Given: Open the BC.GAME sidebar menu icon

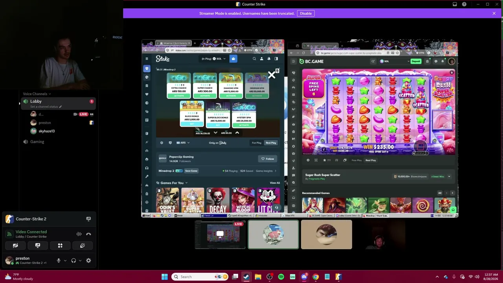Looking at the screenshot, I should pos(293,61).
